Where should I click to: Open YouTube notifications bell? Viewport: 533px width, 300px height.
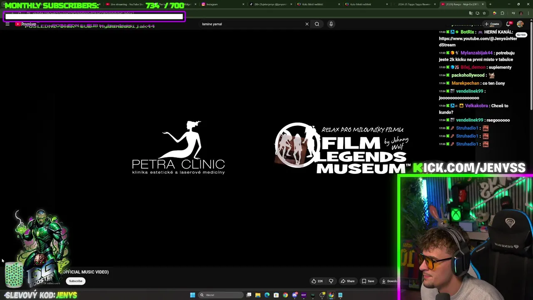click(x=508, y=24)
